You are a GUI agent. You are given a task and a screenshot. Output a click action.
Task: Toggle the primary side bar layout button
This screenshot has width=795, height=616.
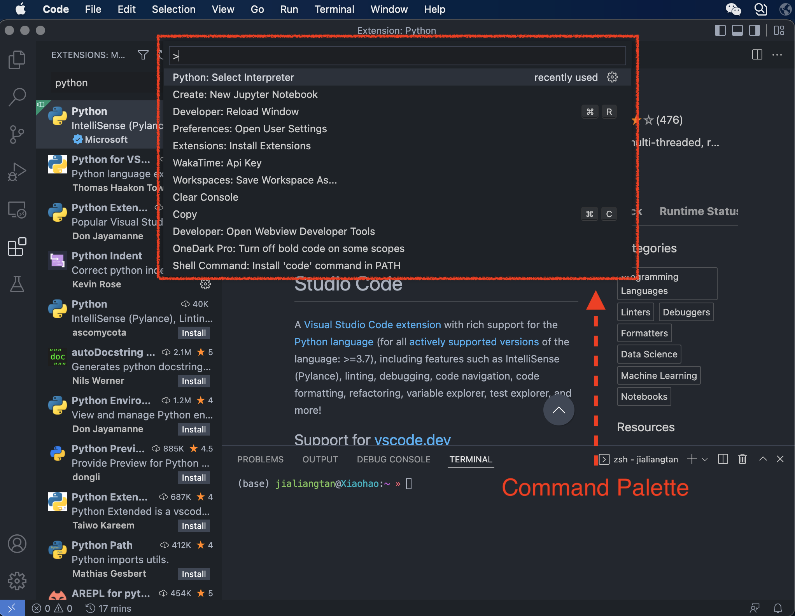[x=720, y=30]
